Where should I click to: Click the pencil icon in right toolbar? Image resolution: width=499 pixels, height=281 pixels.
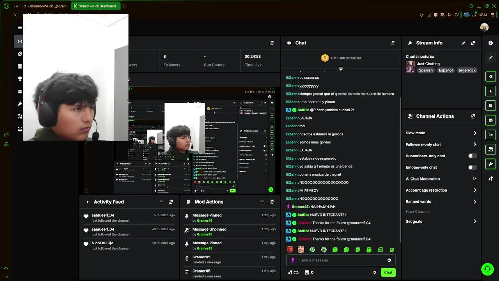tap(491, 57)
